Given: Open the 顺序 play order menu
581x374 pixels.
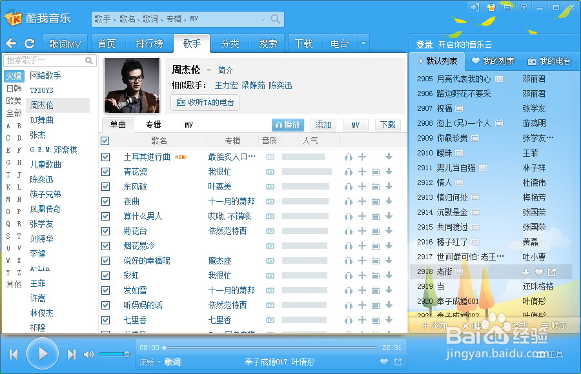Looking at the screenshot, I should point(554,326).
